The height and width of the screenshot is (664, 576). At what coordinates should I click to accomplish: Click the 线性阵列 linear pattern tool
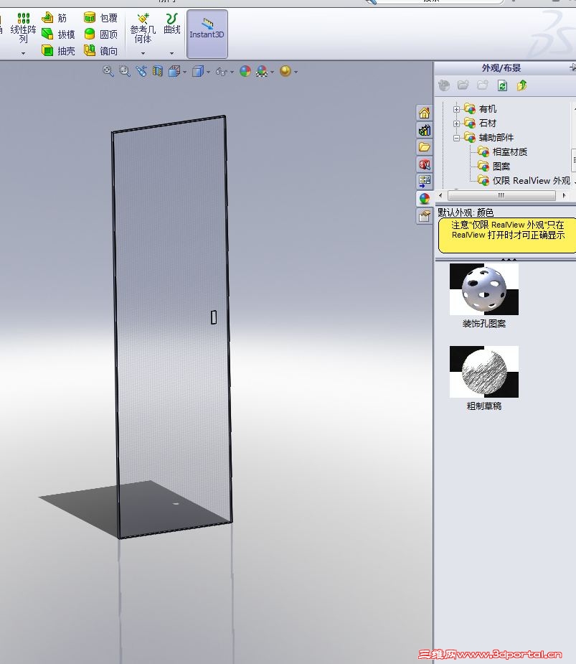pyautogui.click(x=23, y=28)
